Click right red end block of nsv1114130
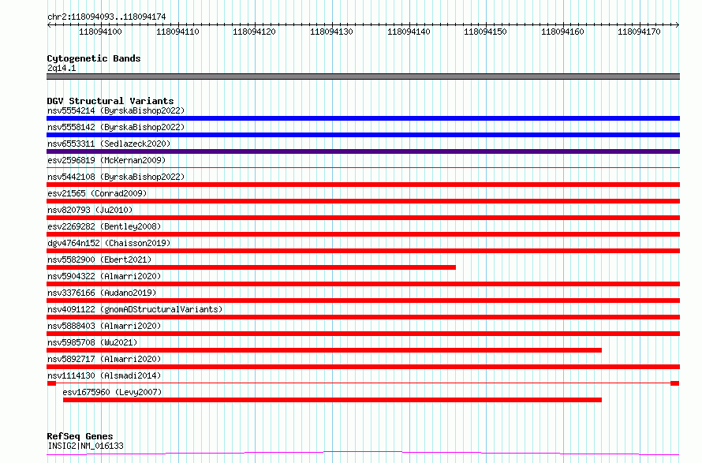 674,383
